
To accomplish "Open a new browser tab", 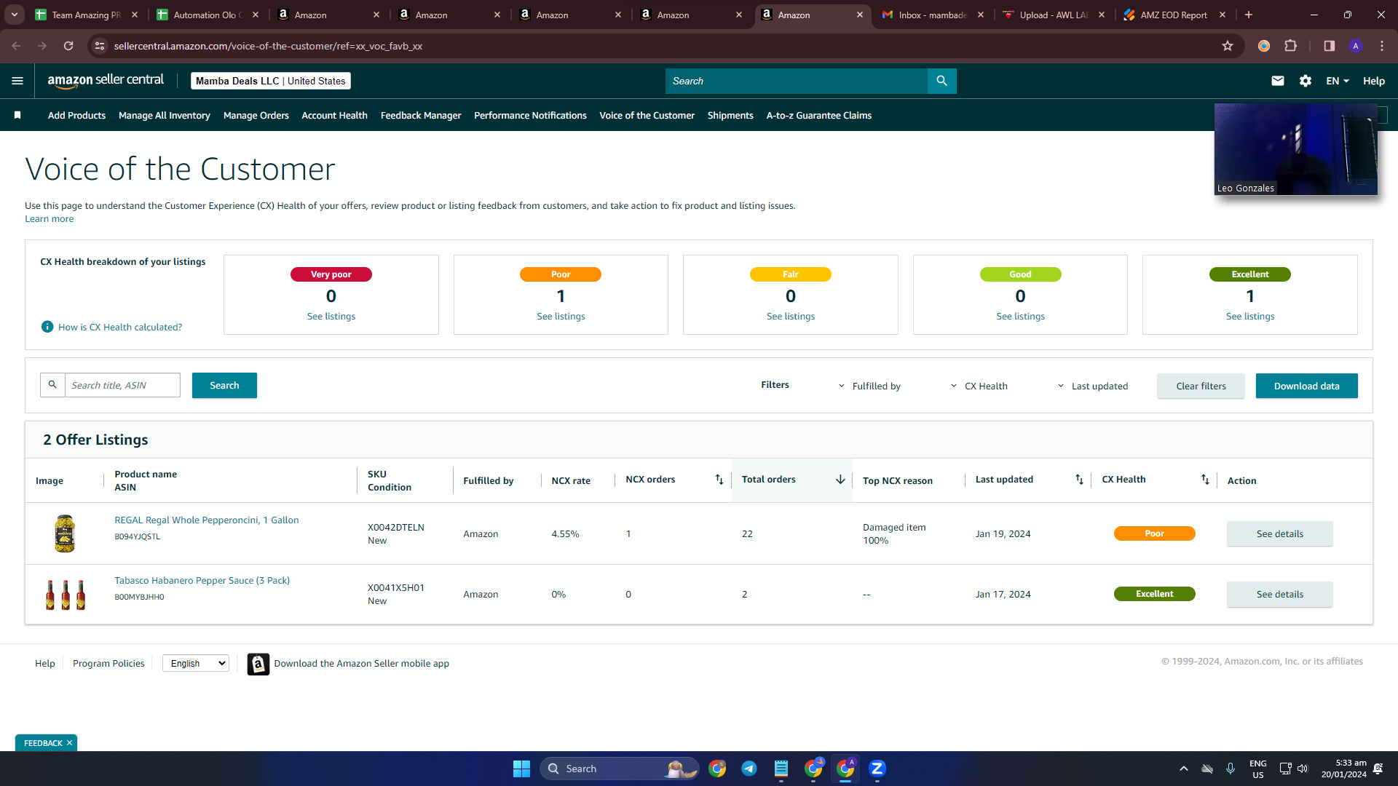I will point(1249,15).
